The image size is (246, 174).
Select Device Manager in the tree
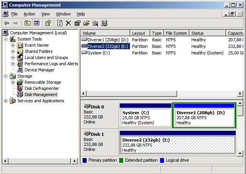(x=39, y=70)
